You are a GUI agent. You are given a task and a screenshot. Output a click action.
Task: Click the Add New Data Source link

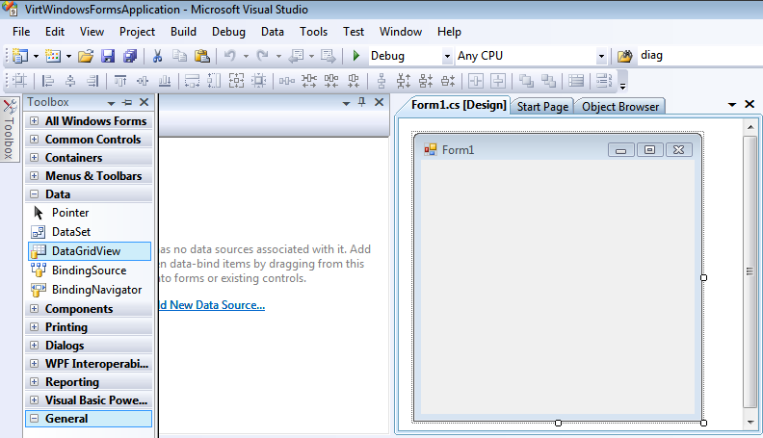(x=211, y=305)
